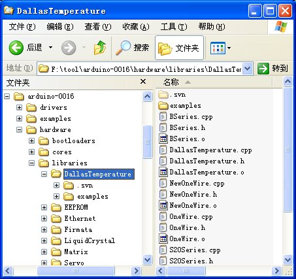
Task: Open the 工具(T) menu
Action: [174, 27]
